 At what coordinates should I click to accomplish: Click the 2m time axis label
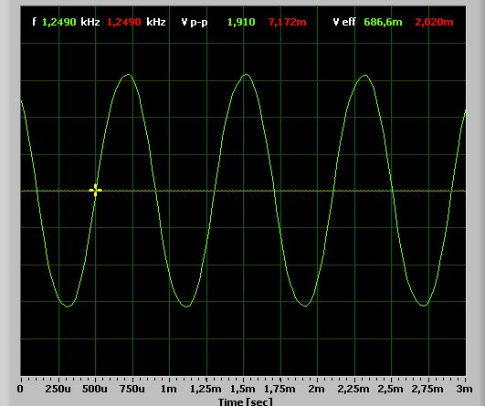click(316, 389)
